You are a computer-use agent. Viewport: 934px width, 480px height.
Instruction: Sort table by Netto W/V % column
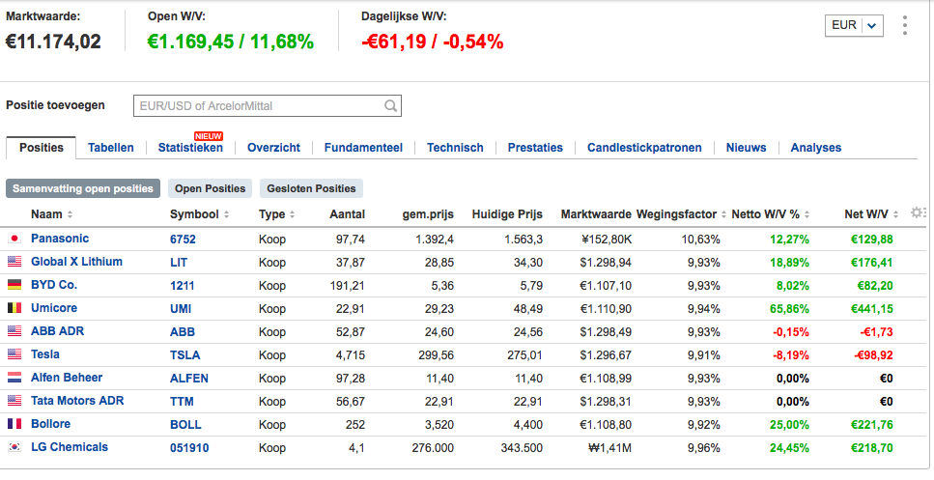pos(771,214)
